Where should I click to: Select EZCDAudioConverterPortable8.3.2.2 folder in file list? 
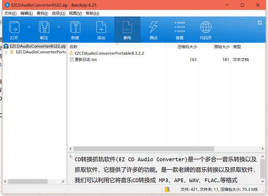tap(109, 53)
